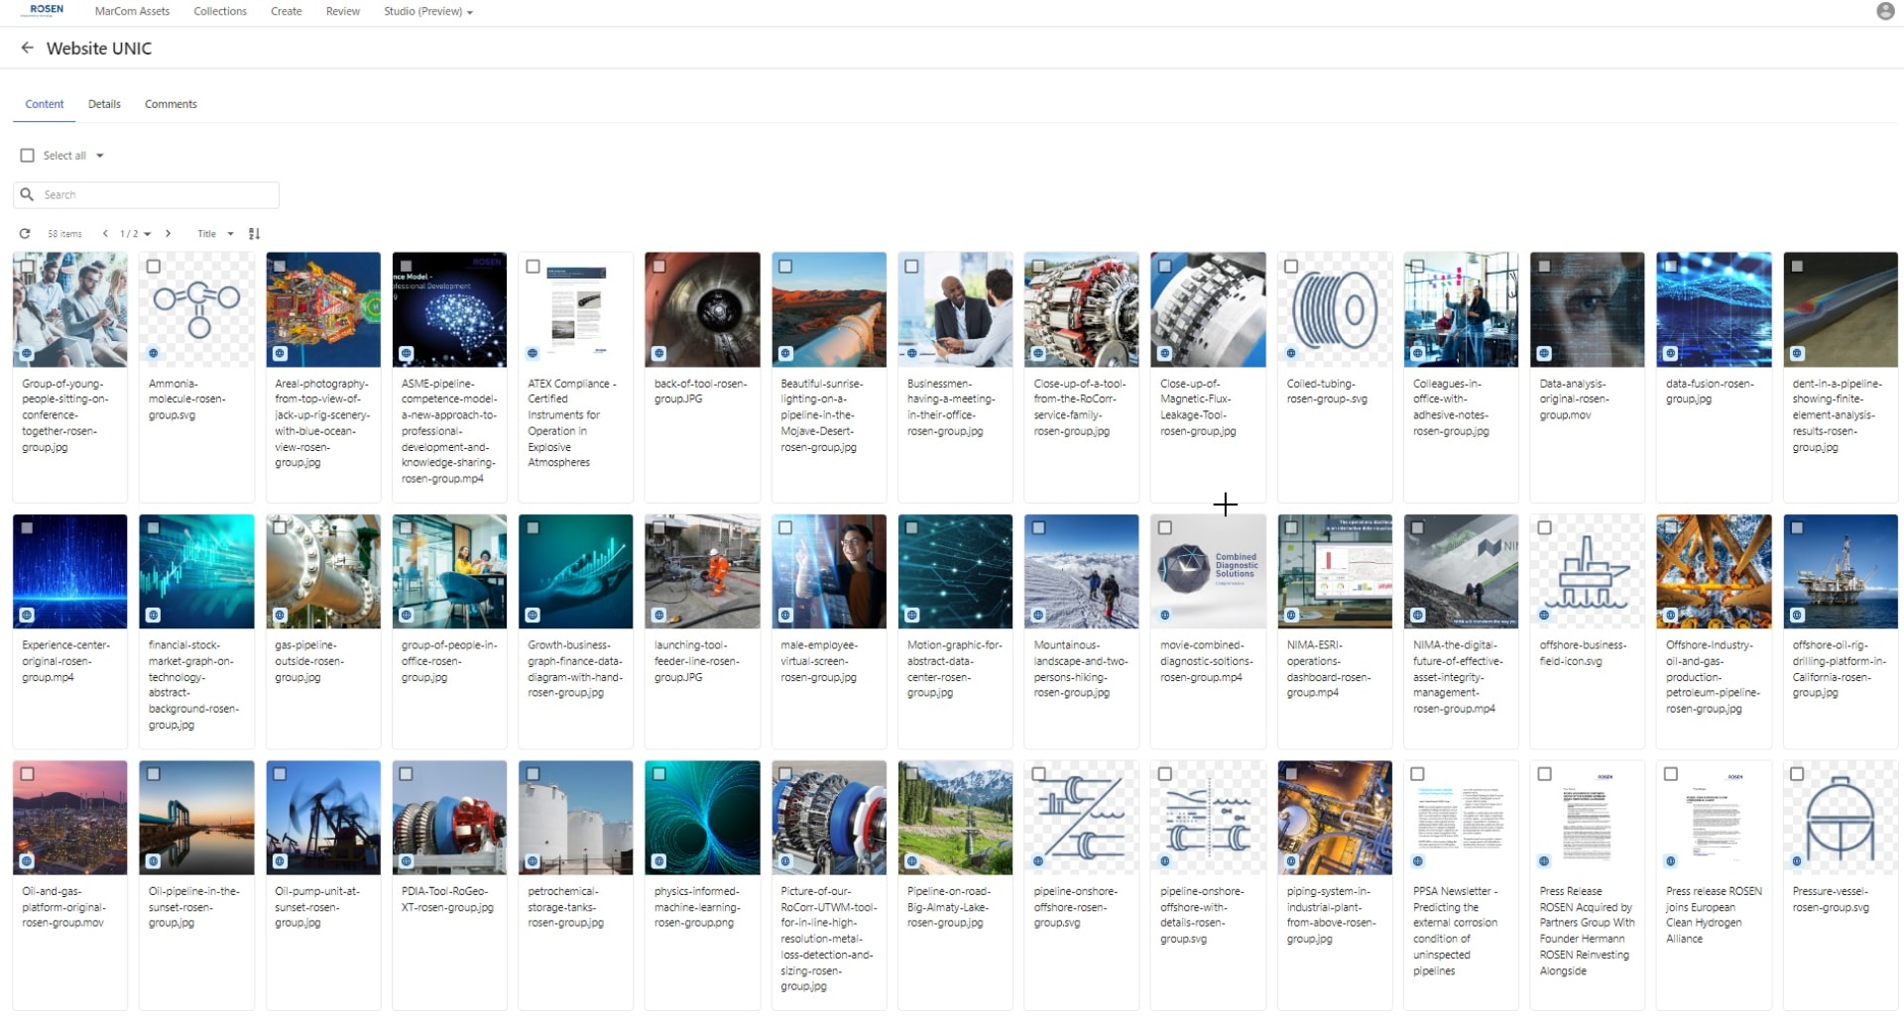
Task: Click the globe icon on the PPSA Newsletter card
Action: coord(1418,861)
